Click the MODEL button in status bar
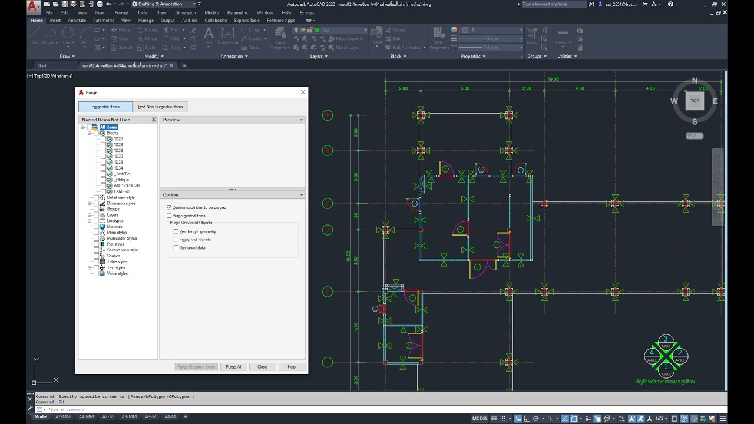754x424 pixels. point(480,418)
